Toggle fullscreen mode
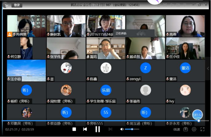Viewport: 211px width, 137px height. pyautogui.click(x=202, y=129)
